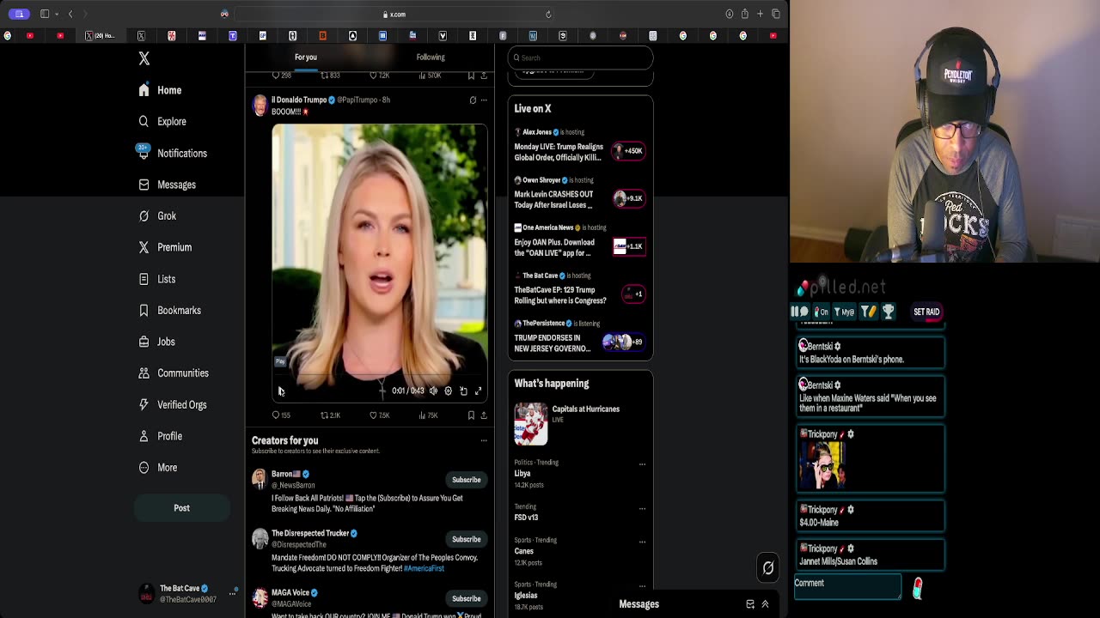The width and height of the screenshot is (1100, 618).
Task: Open the Grok floating button
Action: 768,567
